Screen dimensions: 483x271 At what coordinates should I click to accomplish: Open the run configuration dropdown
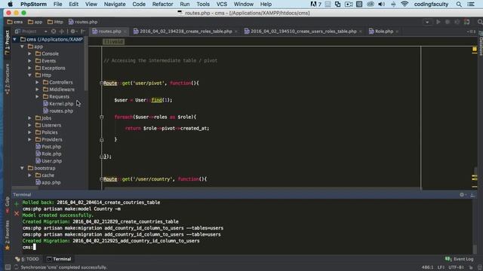[427, 22]
